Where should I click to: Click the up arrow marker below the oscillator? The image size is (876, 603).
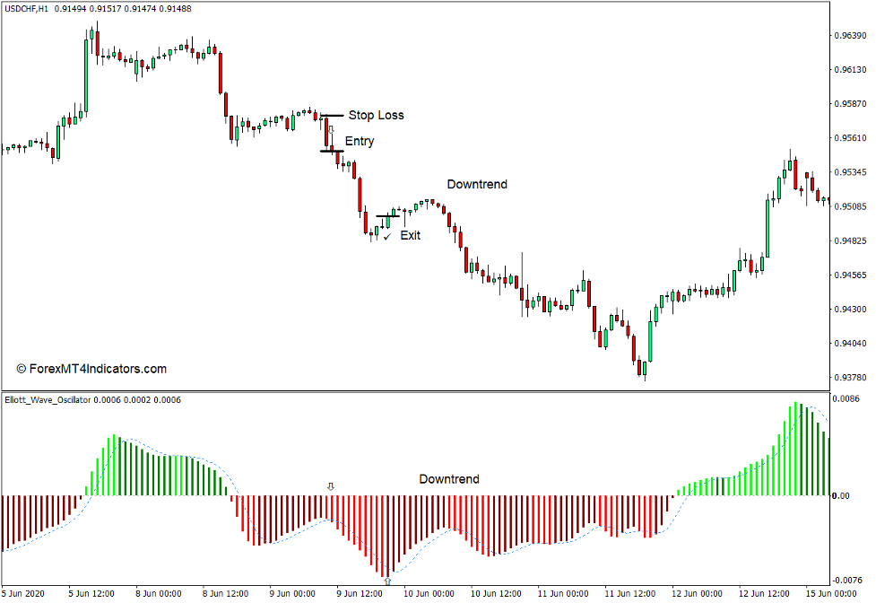(387, 580)
